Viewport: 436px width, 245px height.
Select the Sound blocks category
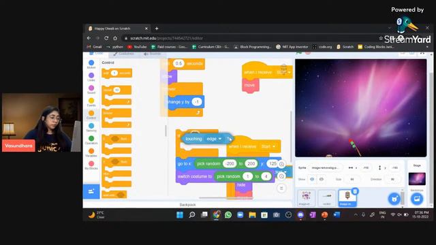click(91, 90)
